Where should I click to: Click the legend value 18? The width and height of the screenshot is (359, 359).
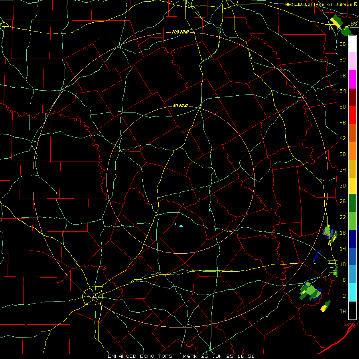point(343,233)
